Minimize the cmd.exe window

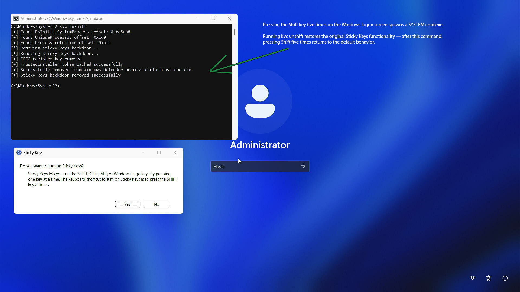(x=198, y=18)
